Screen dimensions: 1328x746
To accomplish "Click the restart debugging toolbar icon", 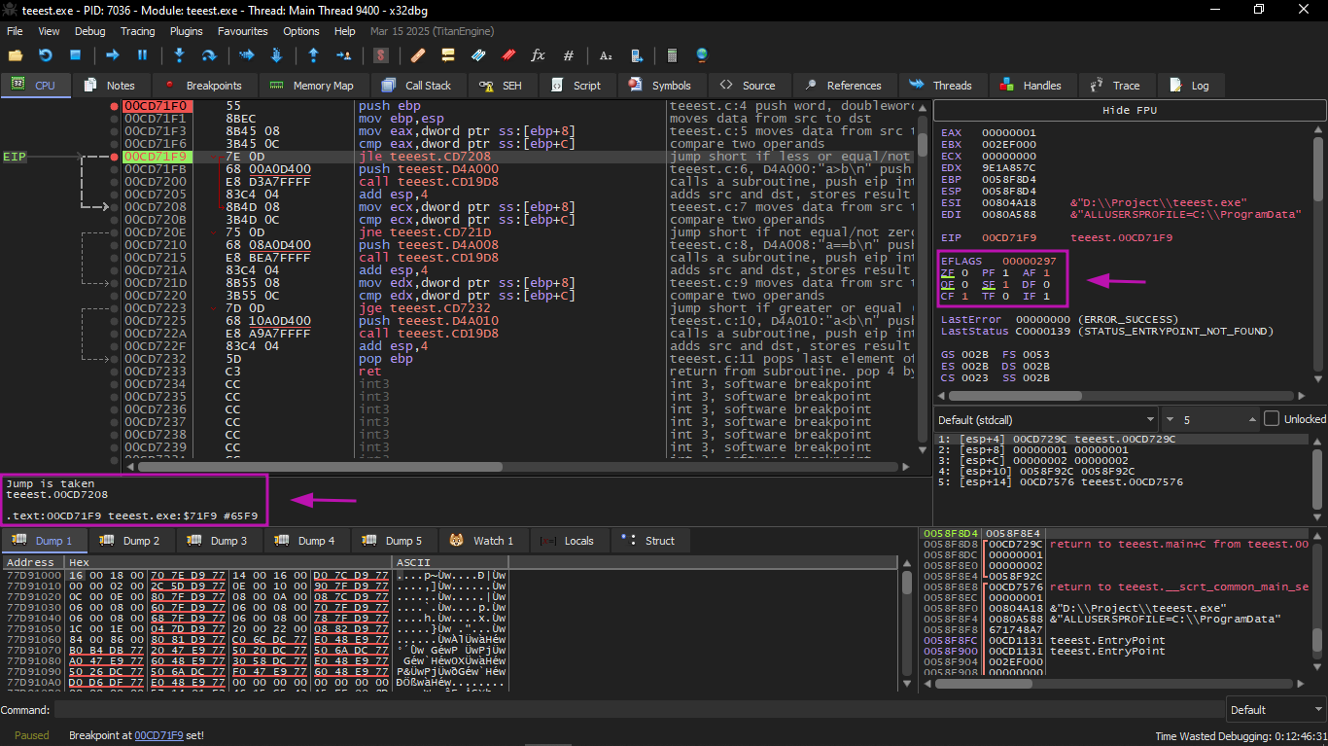I will 45,55.
